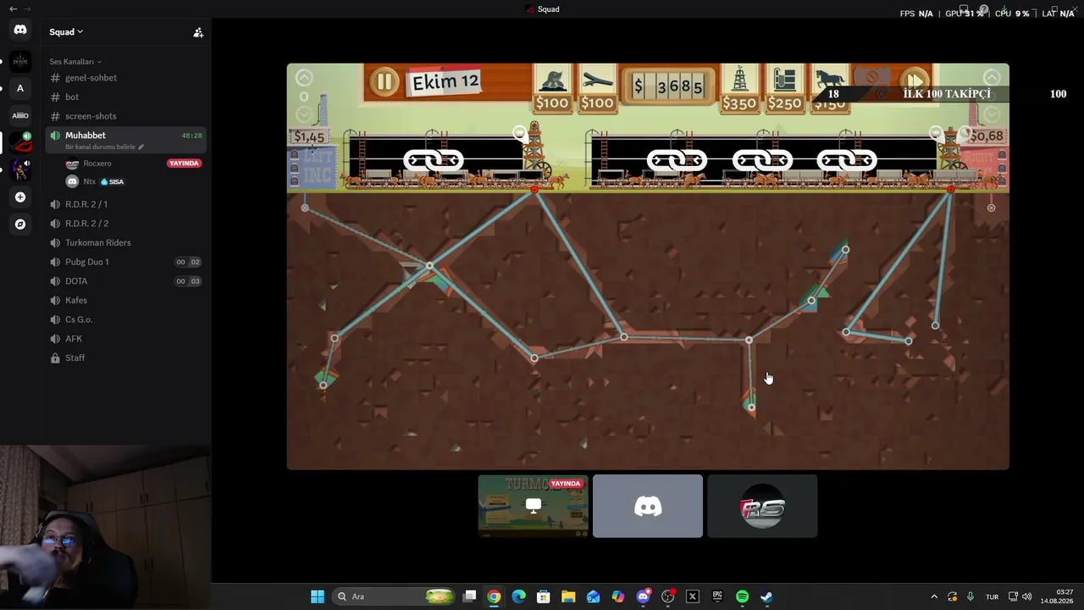Screen dimensions: 1084x610
Task: Open Steam from the taskbar
Action: click(x=766, y=596)
